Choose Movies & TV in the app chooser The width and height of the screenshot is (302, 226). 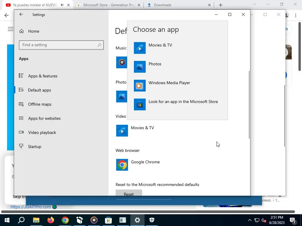pos(177,48)
